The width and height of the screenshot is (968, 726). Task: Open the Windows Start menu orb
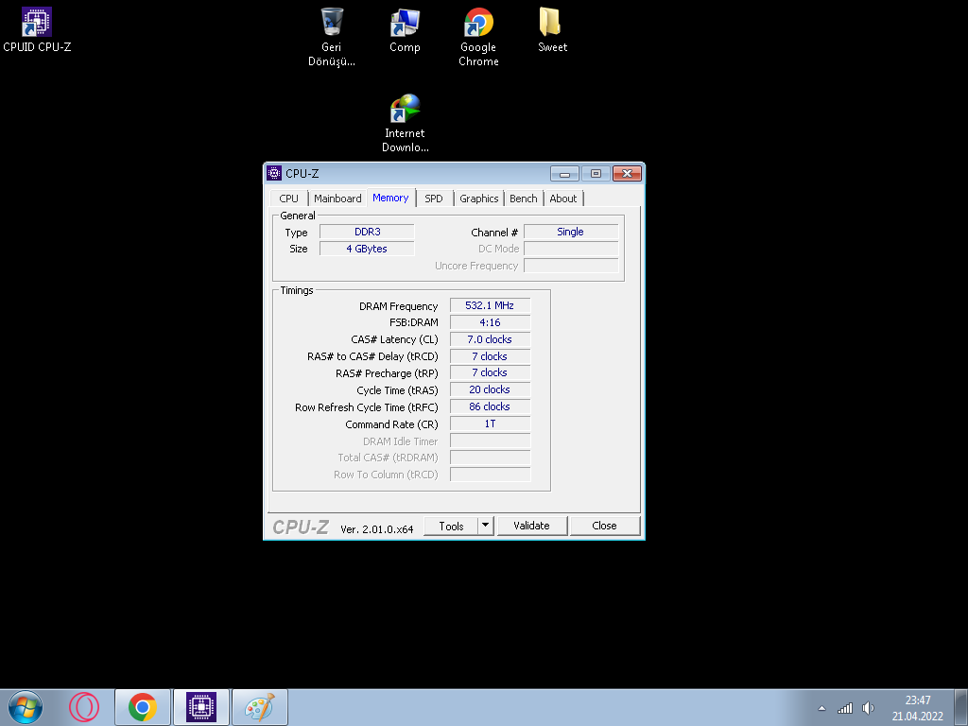click(x=26, y=707)
